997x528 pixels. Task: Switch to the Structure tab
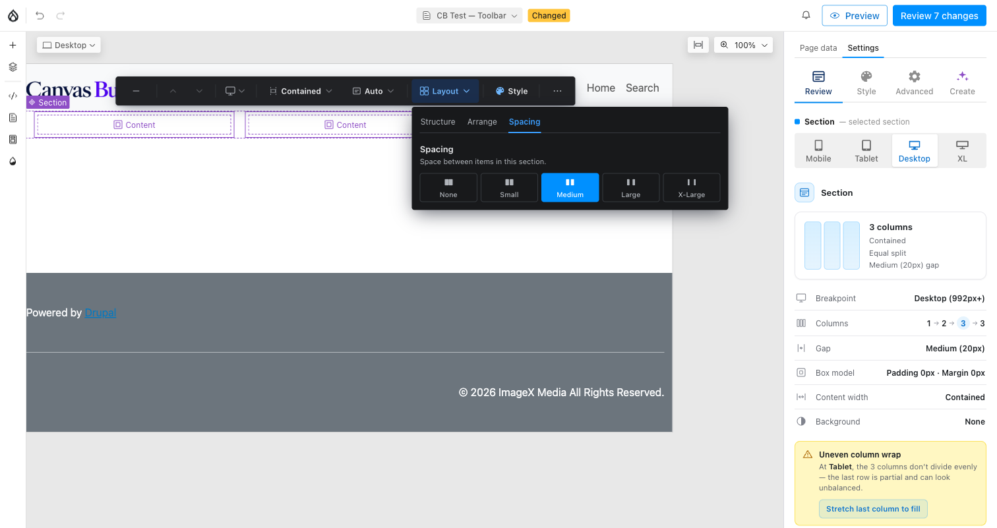coord(438,122)
